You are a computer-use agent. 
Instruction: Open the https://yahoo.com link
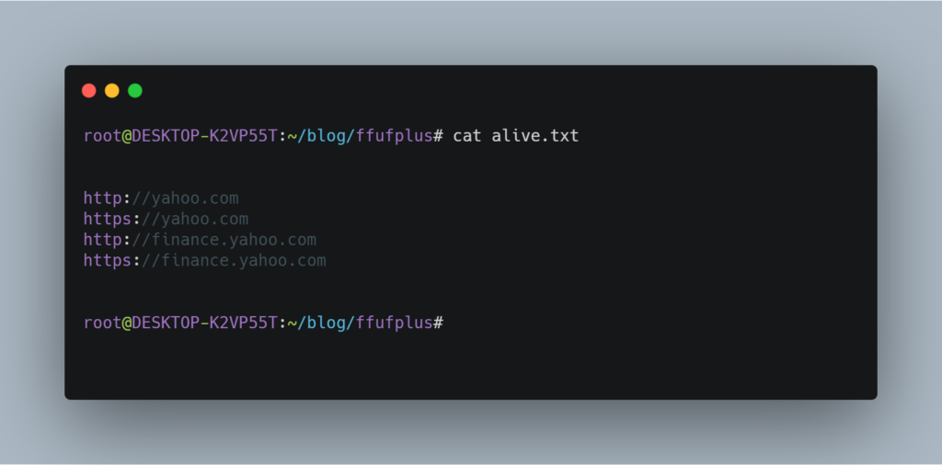(166, 219)
